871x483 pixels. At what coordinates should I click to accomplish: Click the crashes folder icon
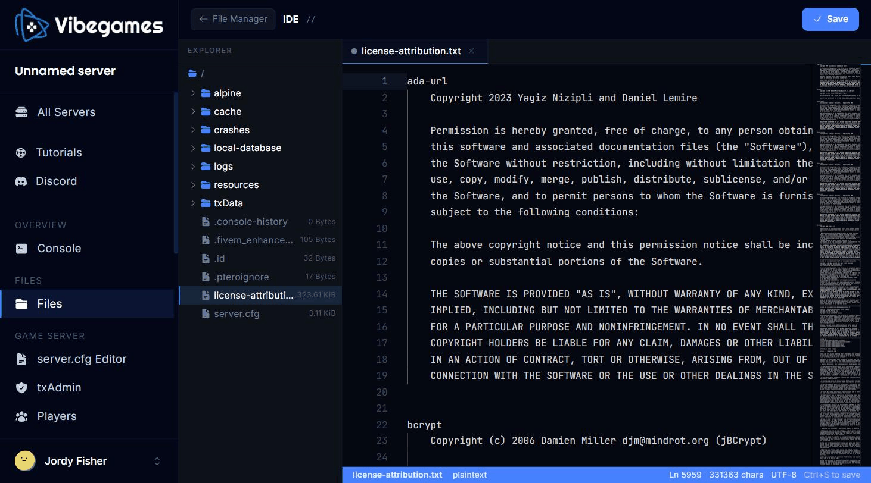(x=206, y=130)
